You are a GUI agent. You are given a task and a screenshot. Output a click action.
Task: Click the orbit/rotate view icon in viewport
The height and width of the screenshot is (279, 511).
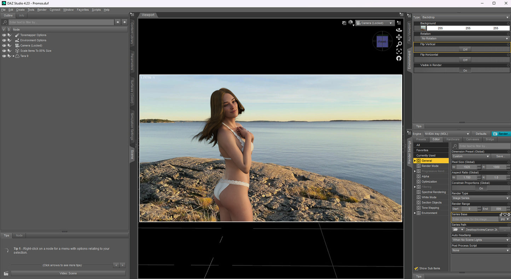pyautogui.click(x=399, y=30)
